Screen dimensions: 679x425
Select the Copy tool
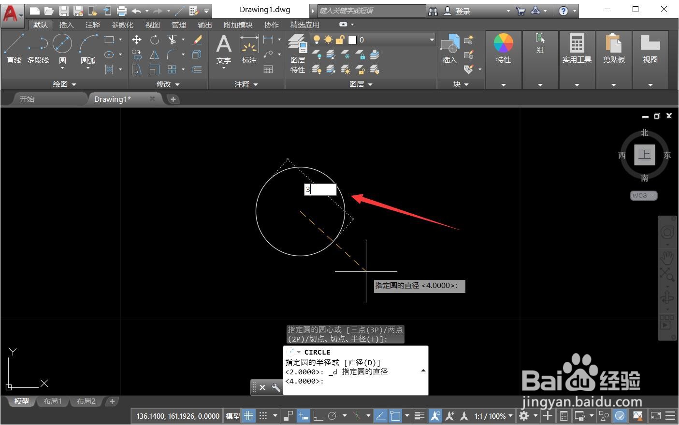tap(137, 55)
